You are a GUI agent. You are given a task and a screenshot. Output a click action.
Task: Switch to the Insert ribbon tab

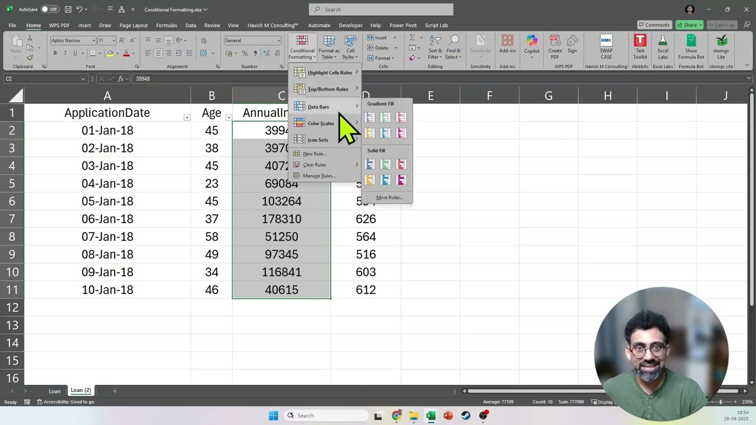(84, 25)
